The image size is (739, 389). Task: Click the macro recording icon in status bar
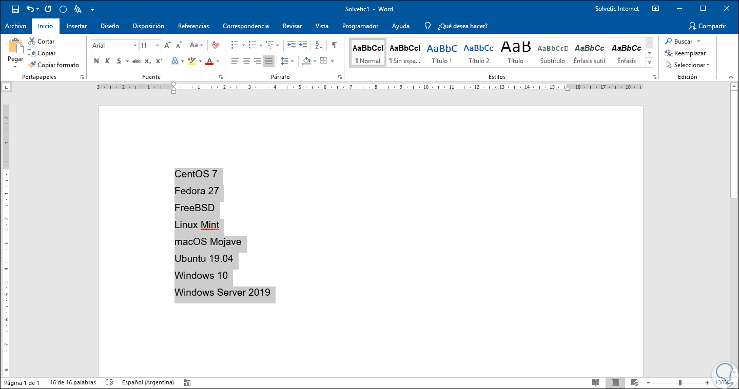187,383
